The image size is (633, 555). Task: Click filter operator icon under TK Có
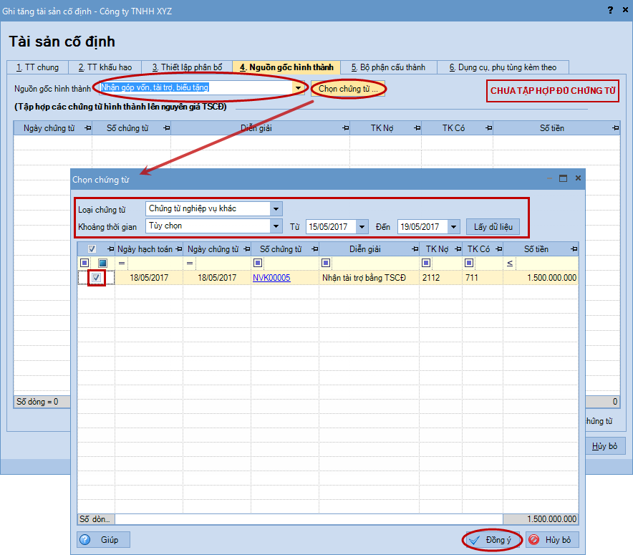point(468,263)
